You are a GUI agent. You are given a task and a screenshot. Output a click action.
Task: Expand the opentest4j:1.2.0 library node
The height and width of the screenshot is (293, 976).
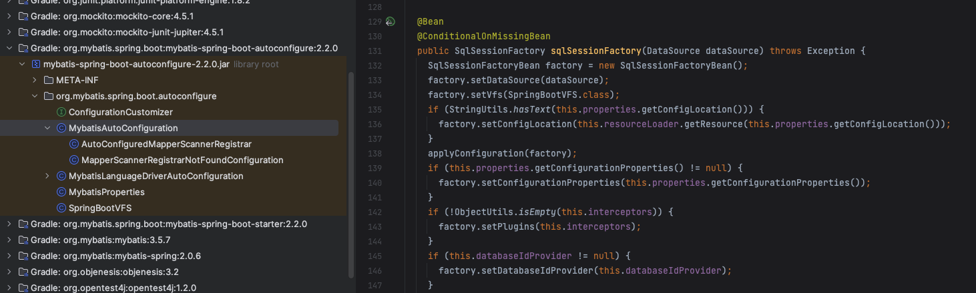[9, 288]
